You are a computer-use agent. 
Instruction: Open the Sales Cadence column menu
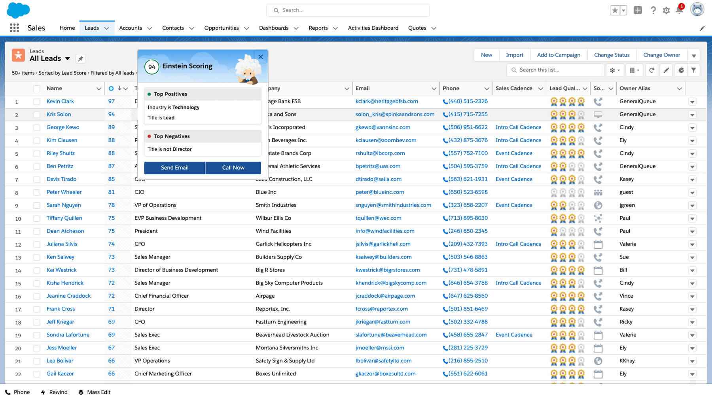pyautogui.click(x=540, y=89)
